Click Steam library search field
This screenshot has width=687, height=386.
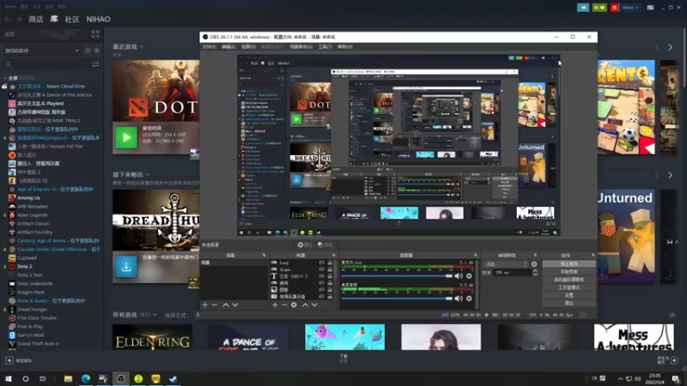pyautogui.click(x=46, y=64)
